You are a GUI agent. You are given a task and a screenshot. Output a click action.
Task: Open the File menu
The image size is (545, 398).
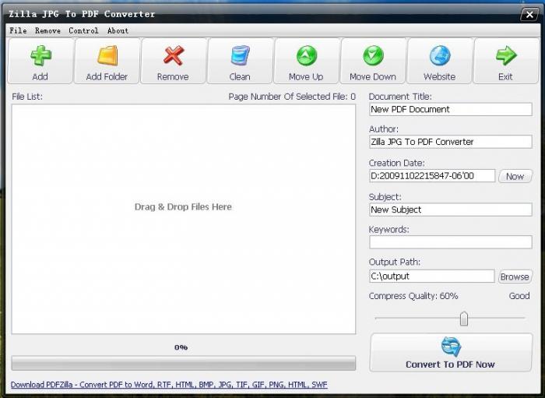point(17,31)
